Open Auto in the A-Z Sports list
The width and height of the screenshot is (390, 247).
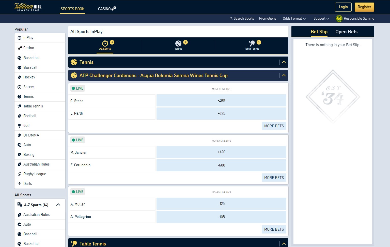(40, 224)
